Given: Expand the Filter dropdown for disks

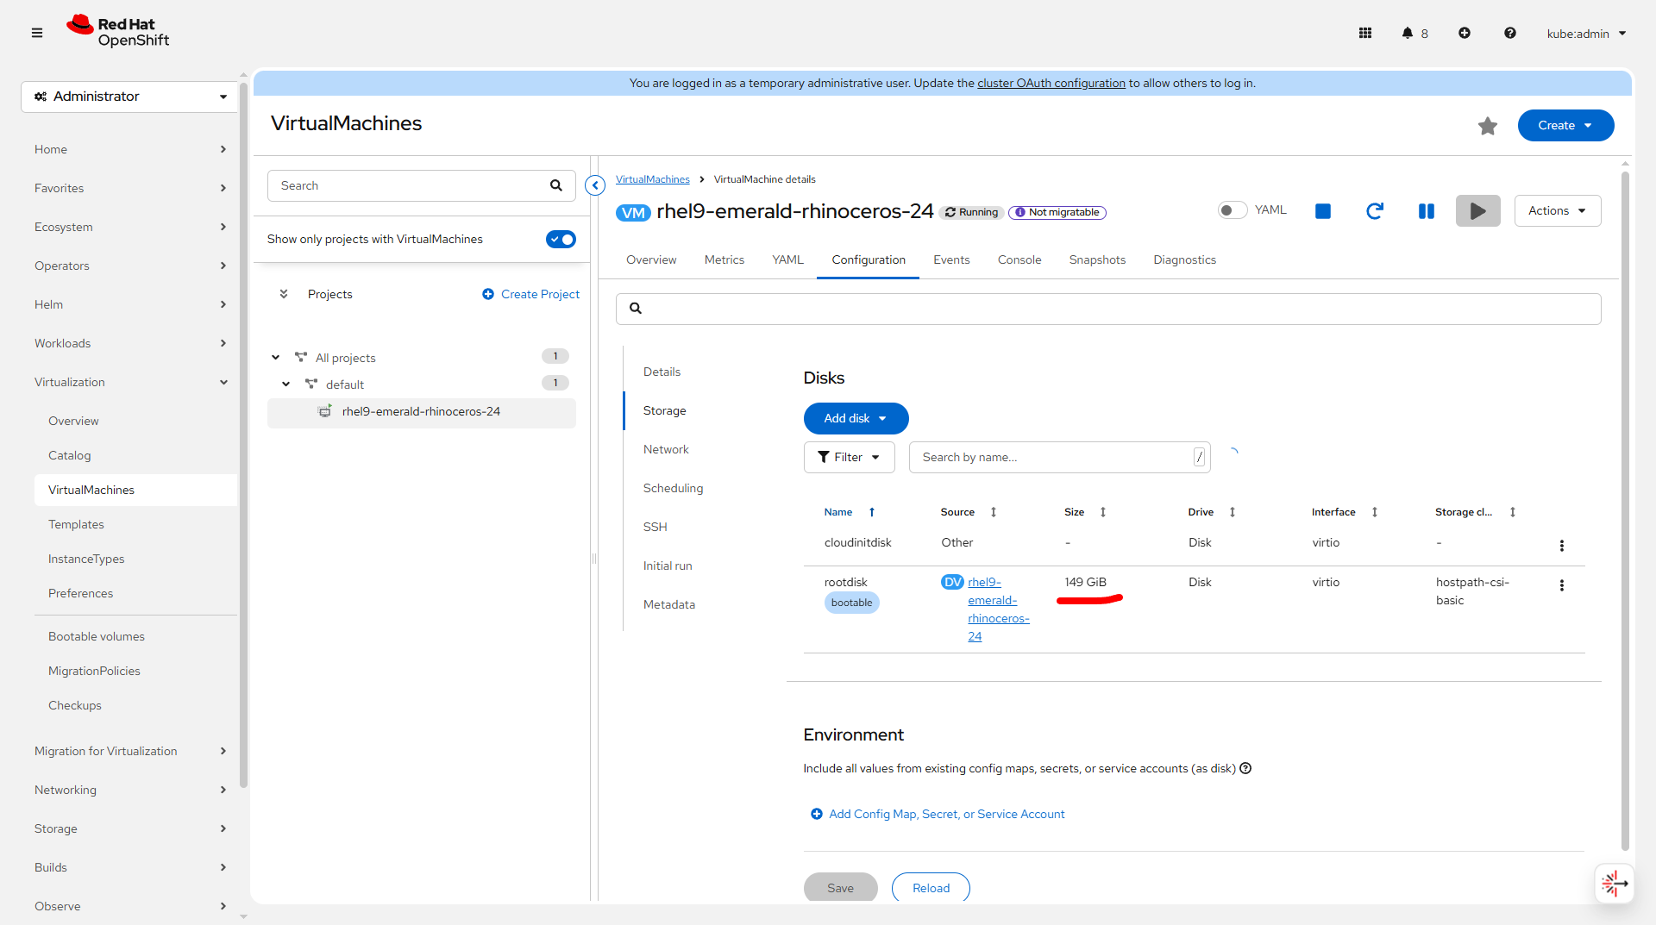Looking at the screenshot, I should 849,458.
